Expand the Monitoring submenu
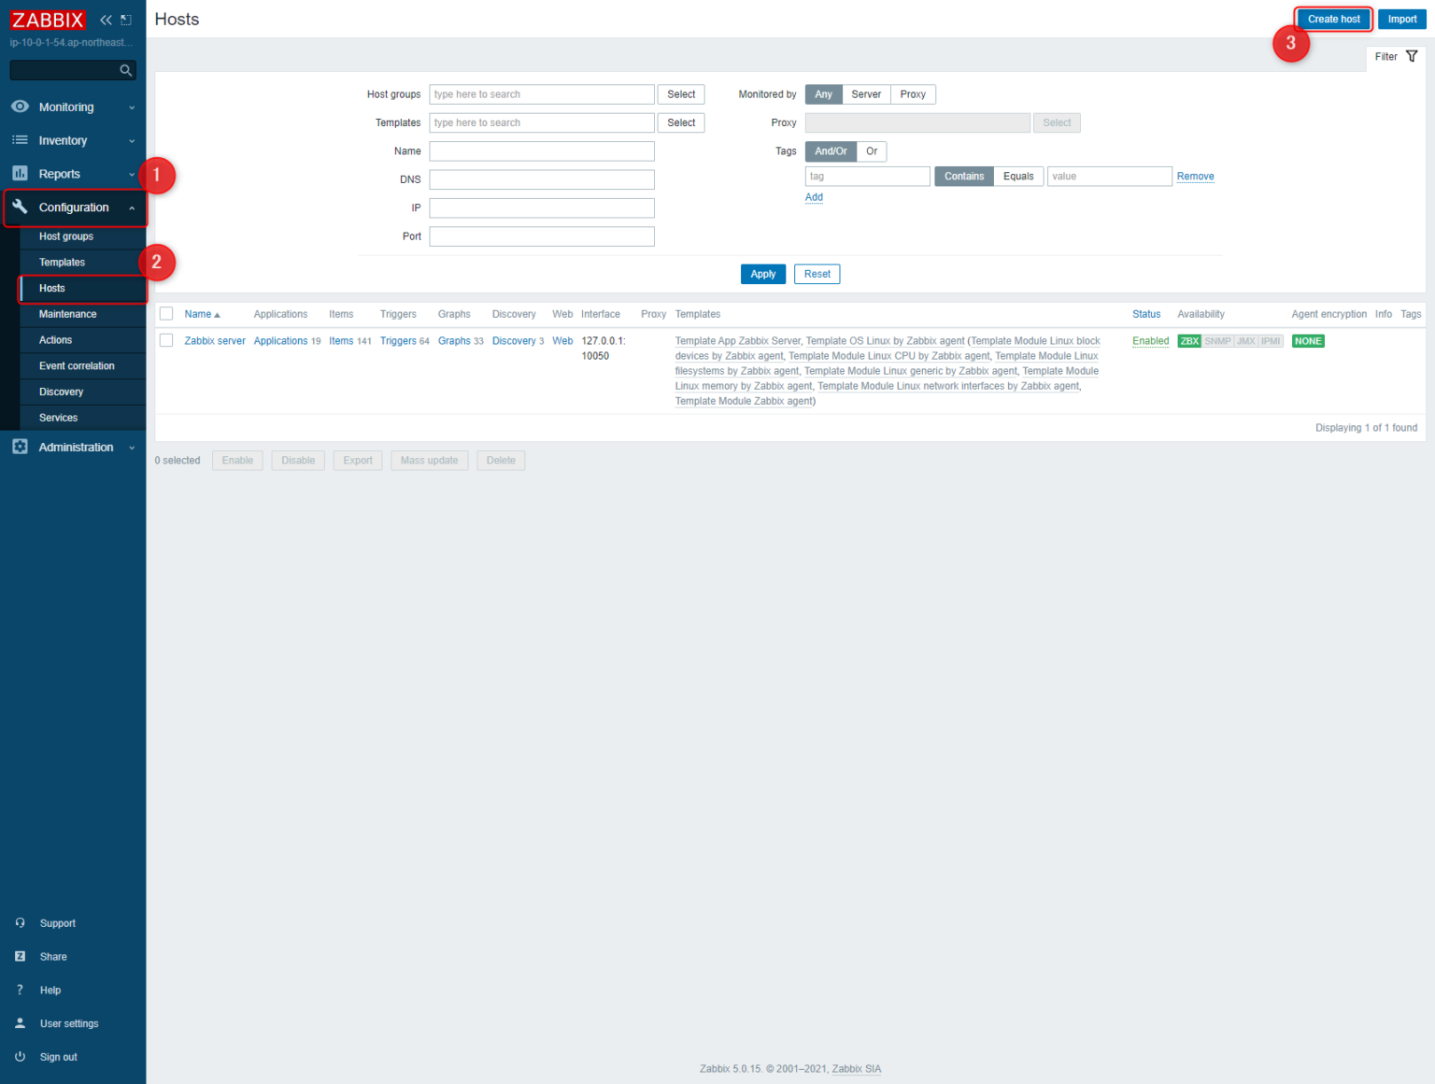This screenshot has height=1084, width=1435. (132, 107)
